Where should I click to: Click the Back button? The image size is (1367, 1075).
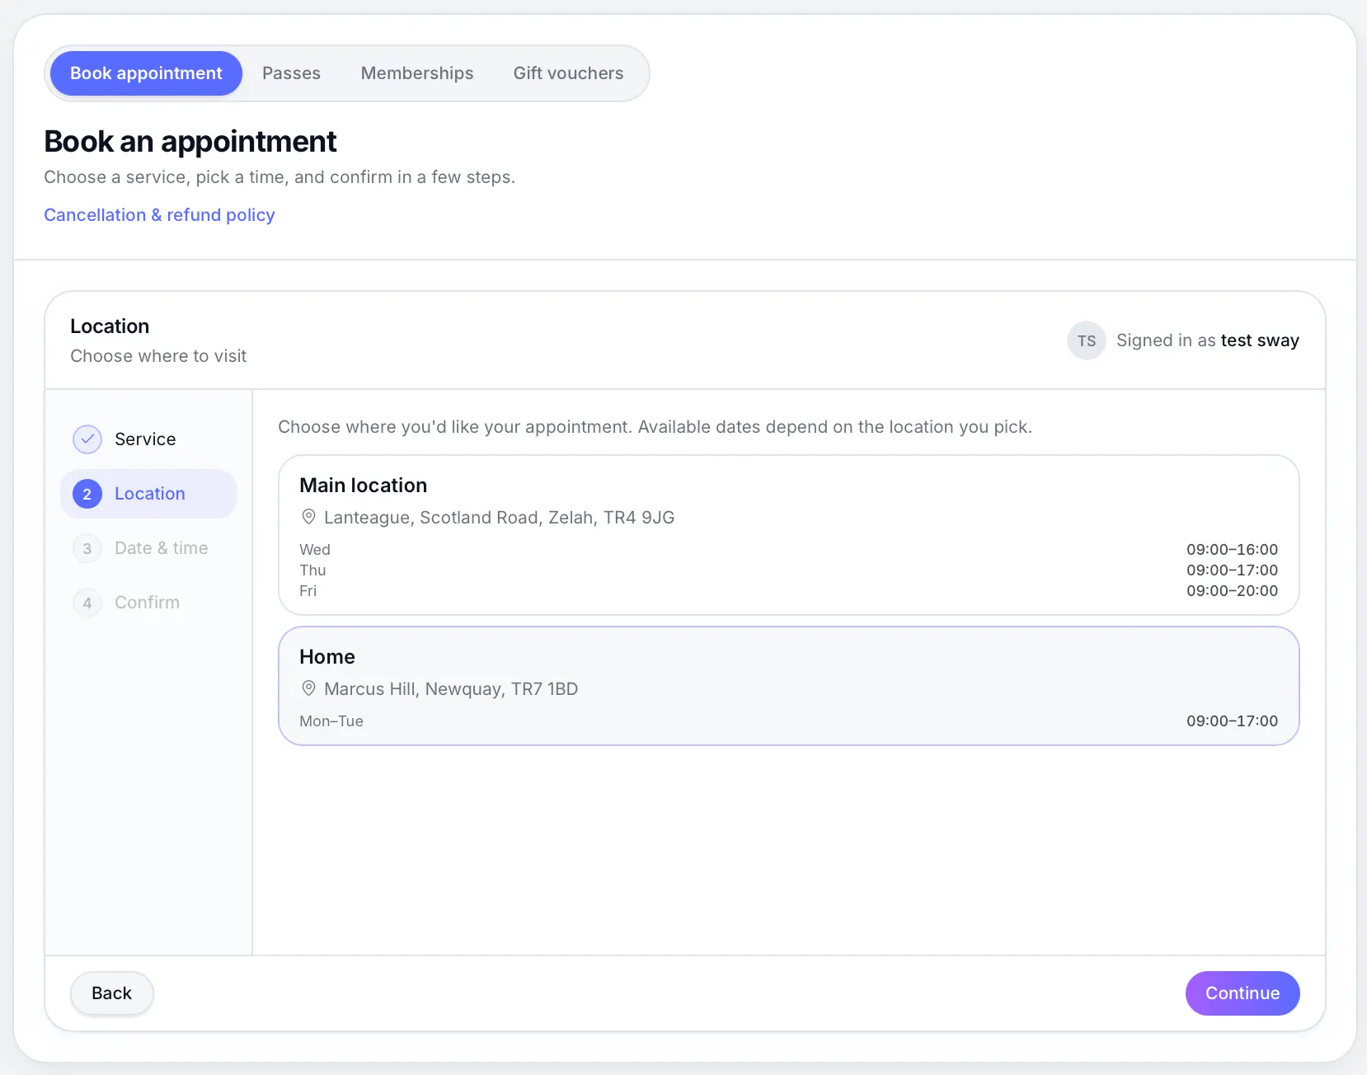(111, 993)
